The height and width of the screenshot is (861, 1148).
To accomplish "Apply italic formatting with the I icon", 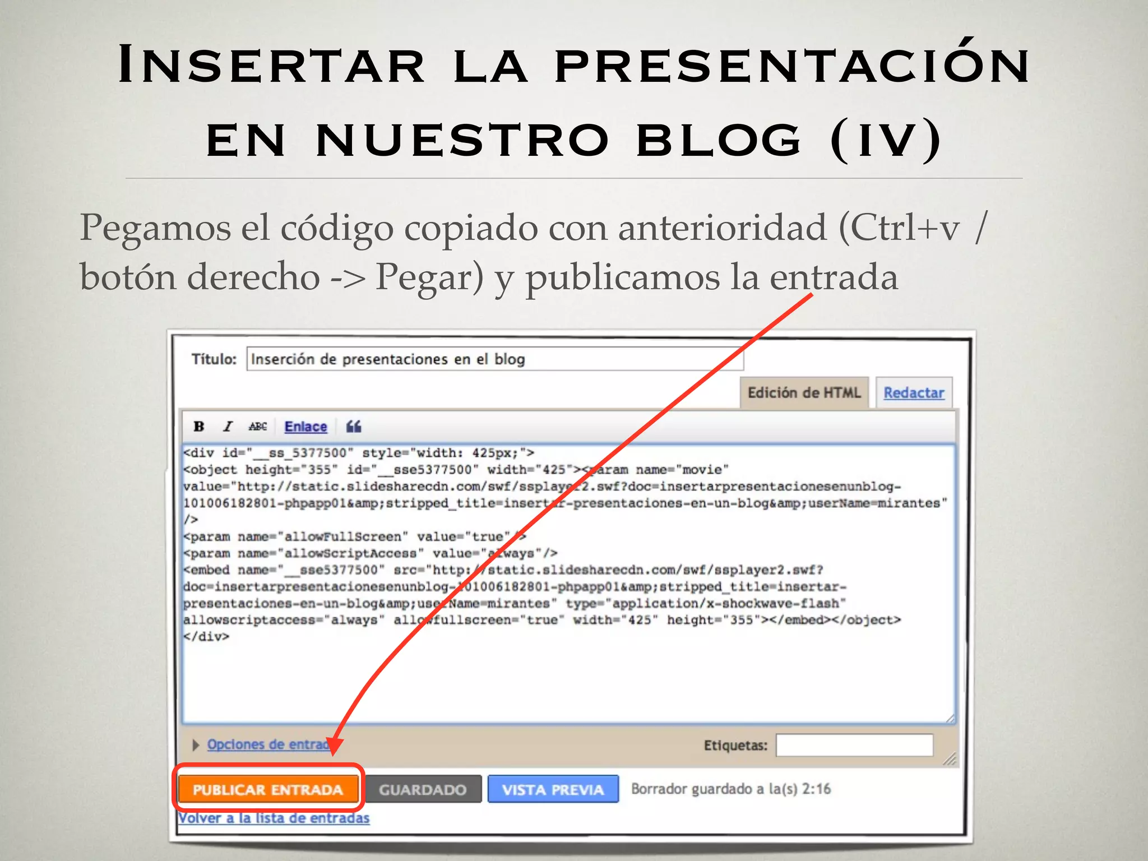I will [228, 427].
